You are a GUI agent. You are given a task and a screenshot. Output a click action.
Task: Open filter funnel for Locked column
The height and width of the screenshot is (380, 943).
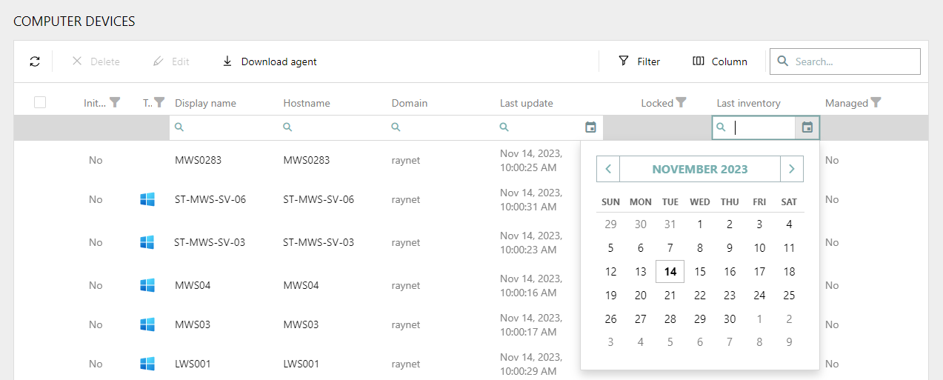coord(682,103)
